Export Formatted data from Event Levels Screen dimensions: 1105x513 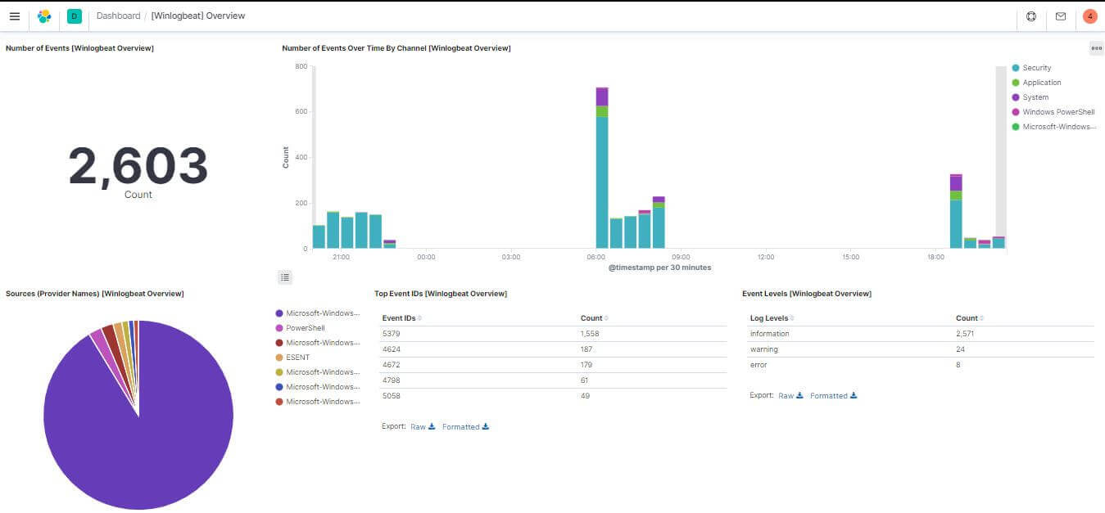[x=831, y=395]
